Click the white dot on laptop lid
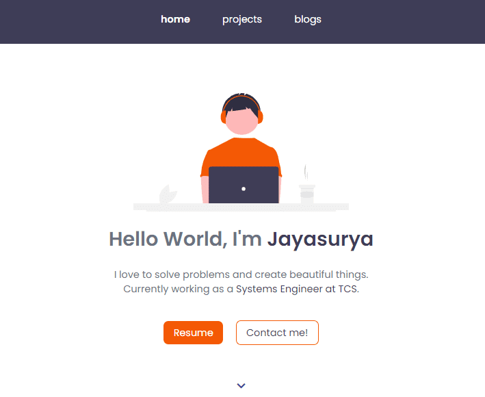The width and height of the screenshot is (485, 397). point(244,189)
